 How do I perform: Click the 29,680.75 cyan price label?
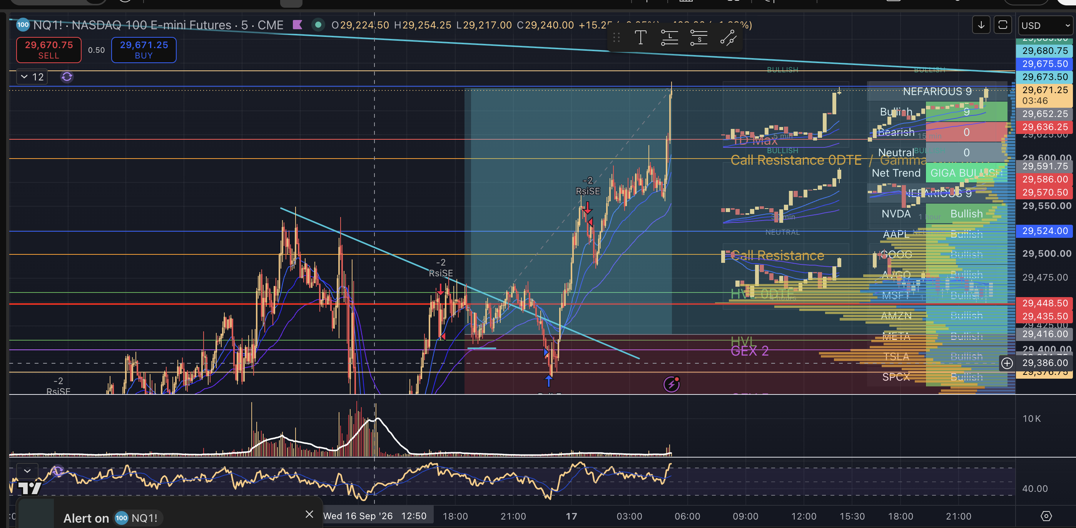click(1044, 50)
